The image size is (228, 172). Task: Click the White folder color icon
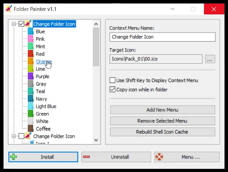(x=31, y=121)
